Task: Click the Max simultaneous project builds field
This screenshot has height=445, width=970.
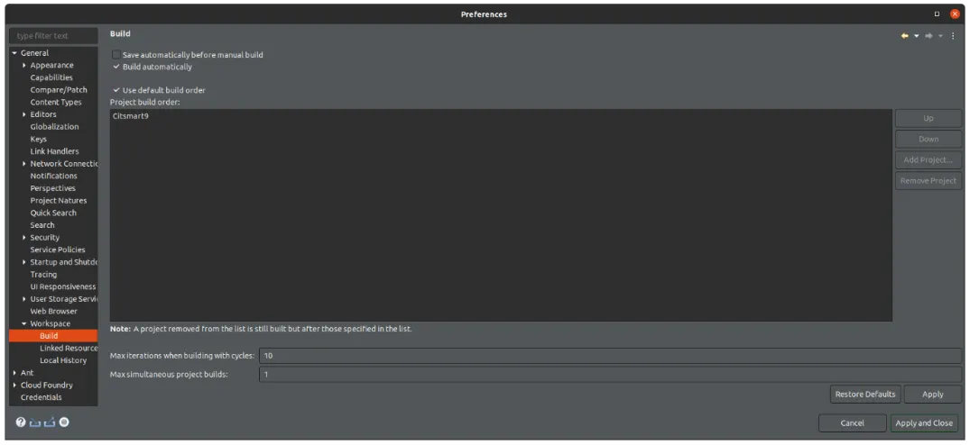Action: (x=610, y=375)
